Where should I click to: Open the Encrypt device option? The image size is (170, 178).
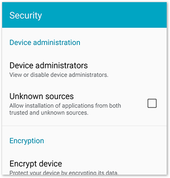(85, 167)
